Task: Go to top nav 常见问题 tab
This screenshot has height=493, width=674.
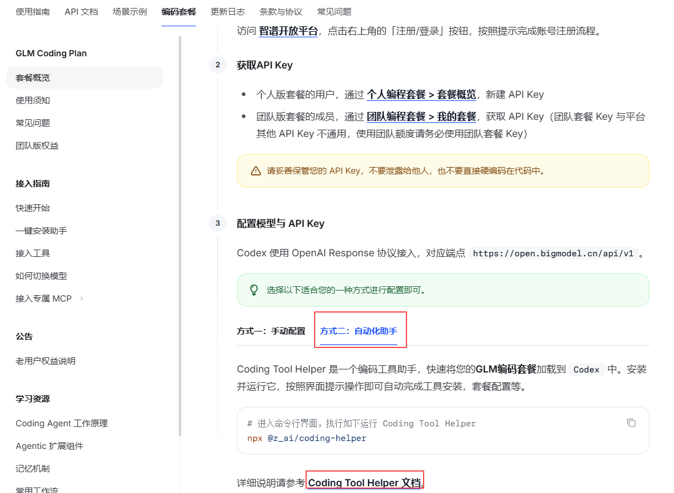Action: coord(334,12)
